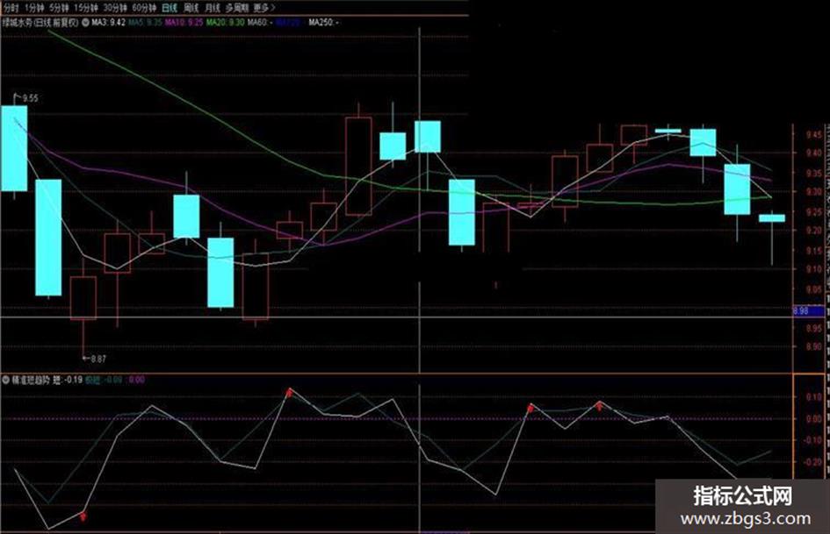The width and height of the screenshot is (830, 534).
Task: Switch to the 周线 weekly tab
Action: click(191, 8)
